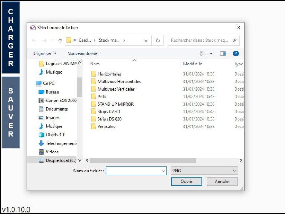The width and height of the screenshot is (285, 214).
Task: Expand the address bar history dropdown
Action: click(x=146, y=40)
